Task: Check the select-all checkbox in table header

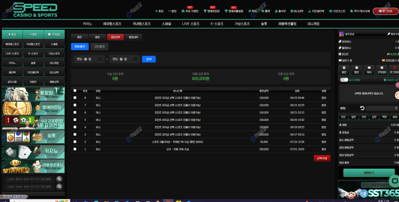Action: (x=75, y=90)
